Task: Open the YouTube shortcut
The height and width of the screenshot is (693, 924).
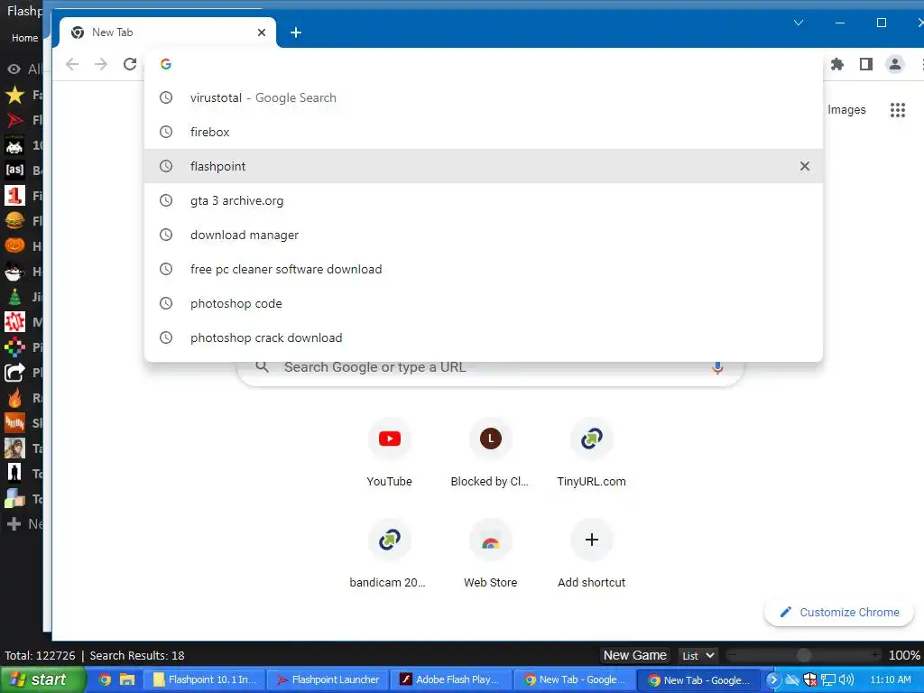Action: [x=390, y=453]
